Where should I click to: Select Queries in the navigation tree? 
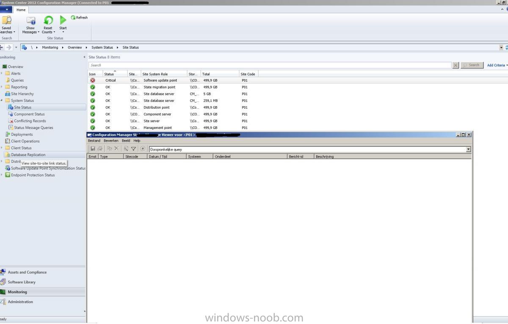(x=17, y=80)
